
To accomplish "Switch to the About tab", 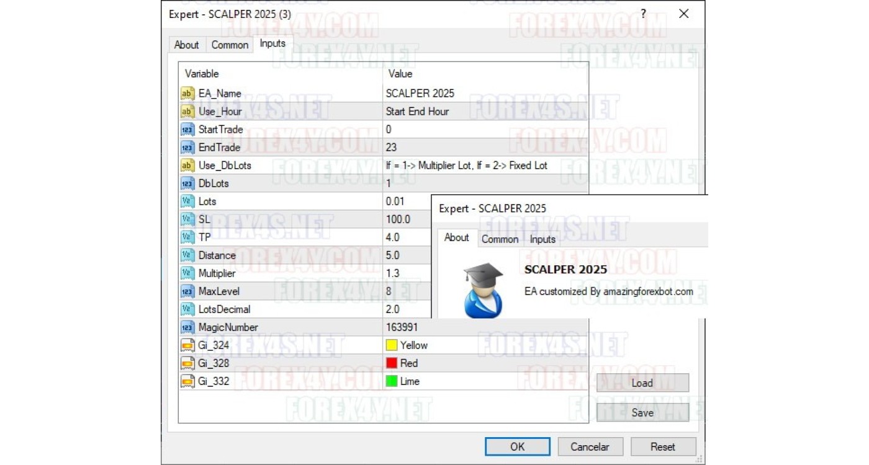I will [x=186, y=45].
